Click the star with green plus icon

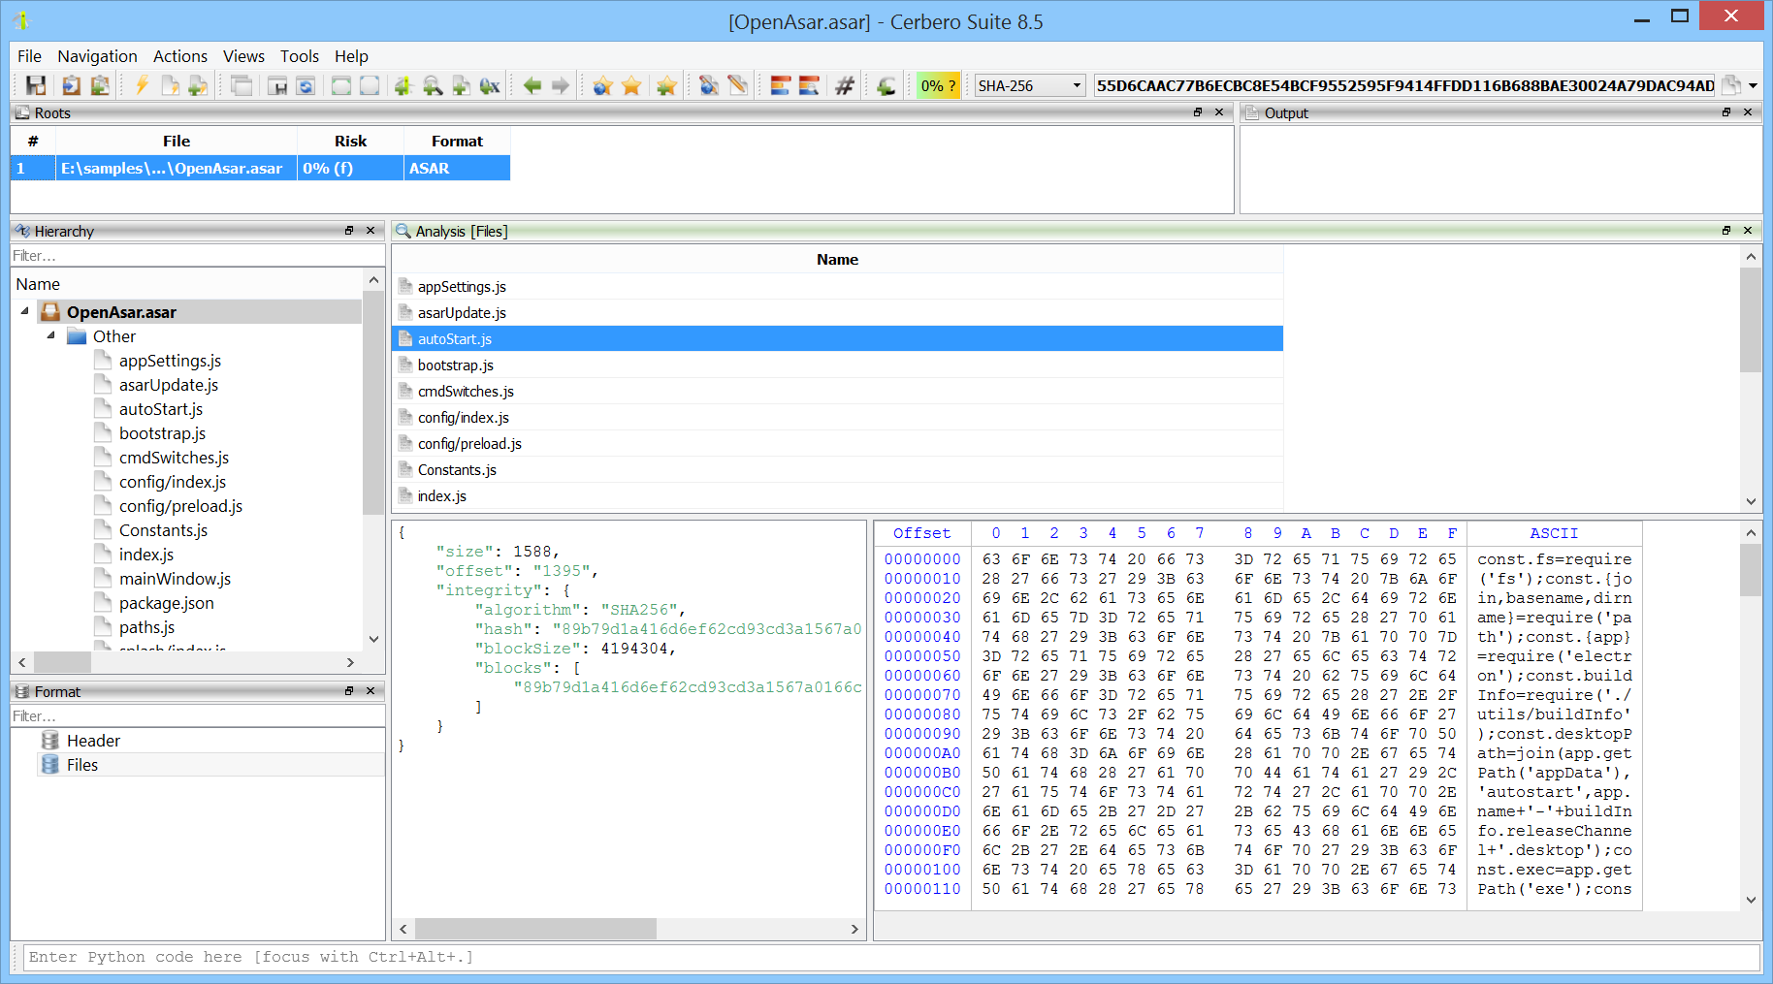[x=666, y=85]
